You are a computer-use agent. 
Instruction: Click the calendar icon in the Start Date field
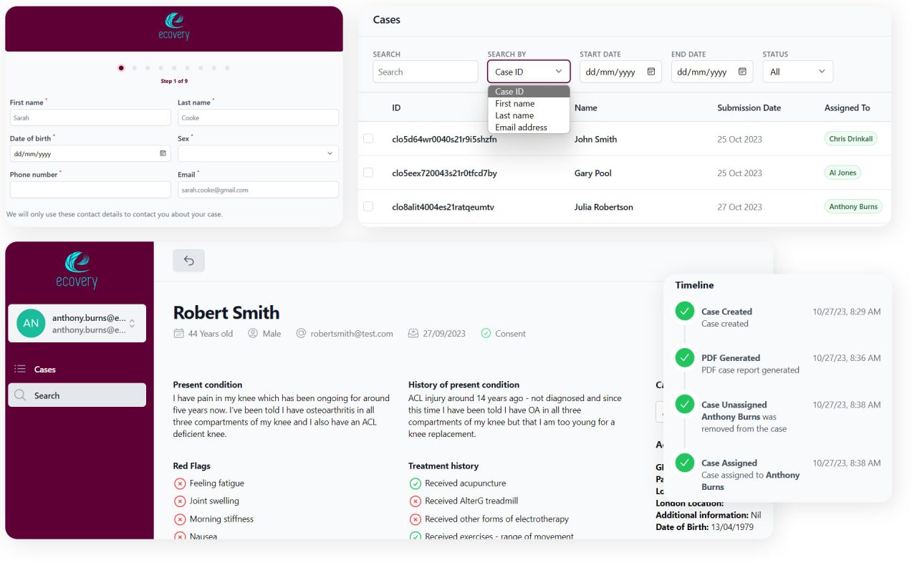point(650,72)
